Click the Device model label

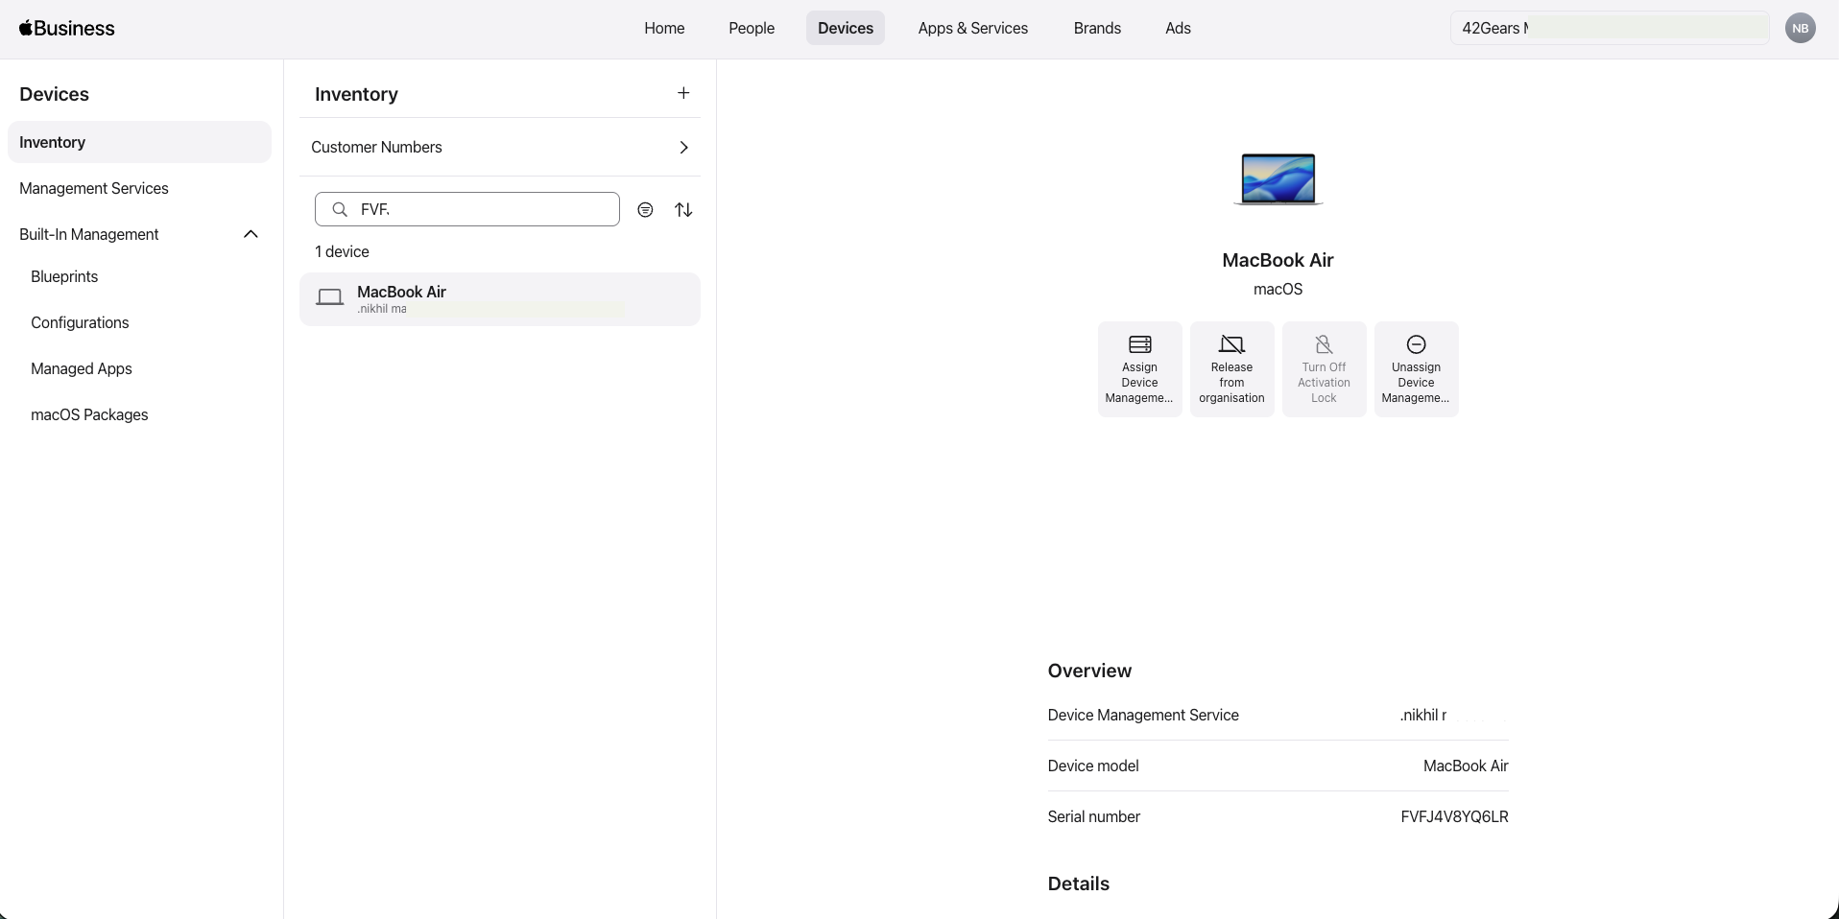click(x=1093, y=766)
